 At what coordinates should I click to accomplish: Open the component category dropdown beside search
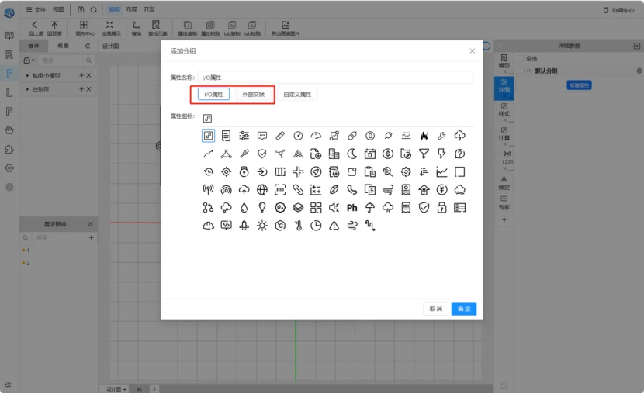pyautogui.click(x=29, y=60)
